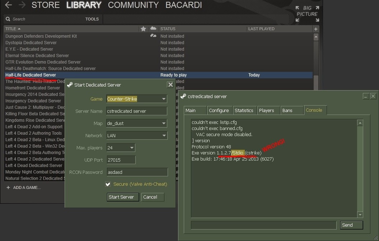Select Dungeon Defenders Development Kit
This screenshot has width=379, height=241.
pyautogui.click(x=41, y=36)
